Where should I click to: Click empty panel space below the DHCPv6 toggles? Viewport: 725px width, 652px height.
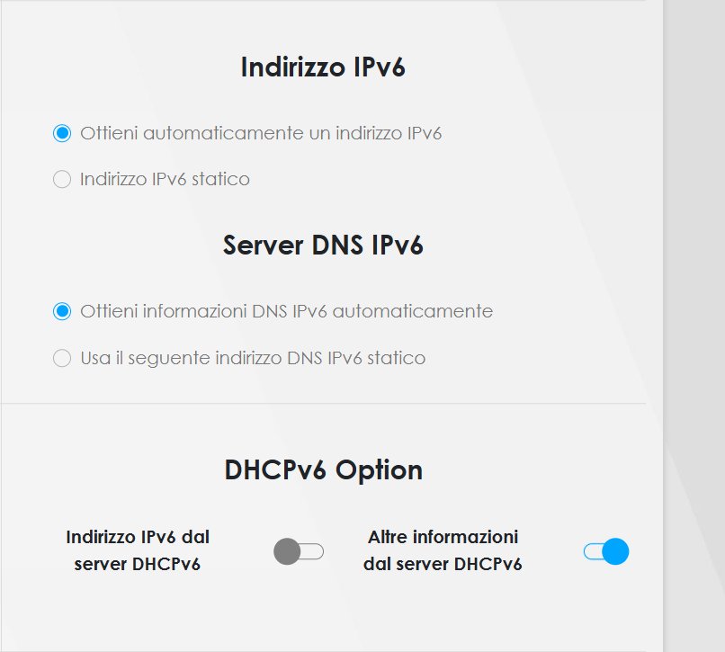coord(323,616)
